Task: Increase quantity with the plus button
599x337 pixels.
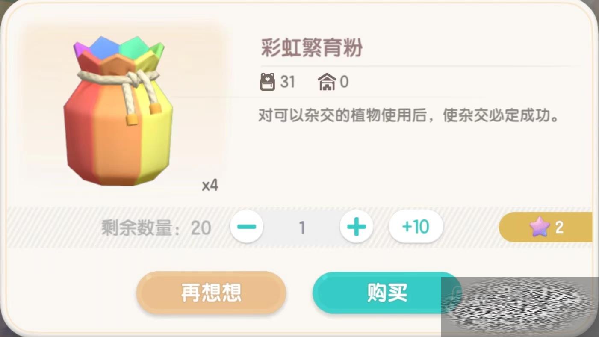Action: coord(357,227)
